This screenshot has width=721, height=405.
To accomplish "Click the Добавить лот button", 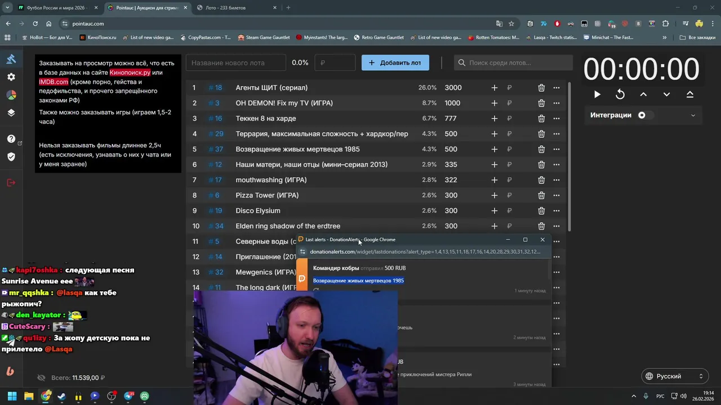I will 395,62.
